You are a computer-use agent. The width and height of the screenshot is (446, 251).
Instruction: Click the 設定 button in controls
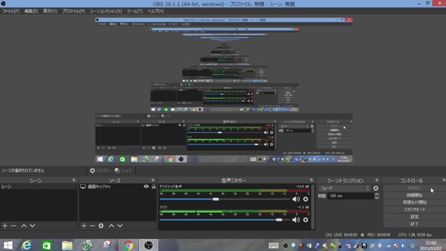[414, 217]
